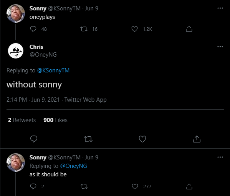230x196 pixels.
Task: Like the 'as it should be' reply
Action: point(135,186)
